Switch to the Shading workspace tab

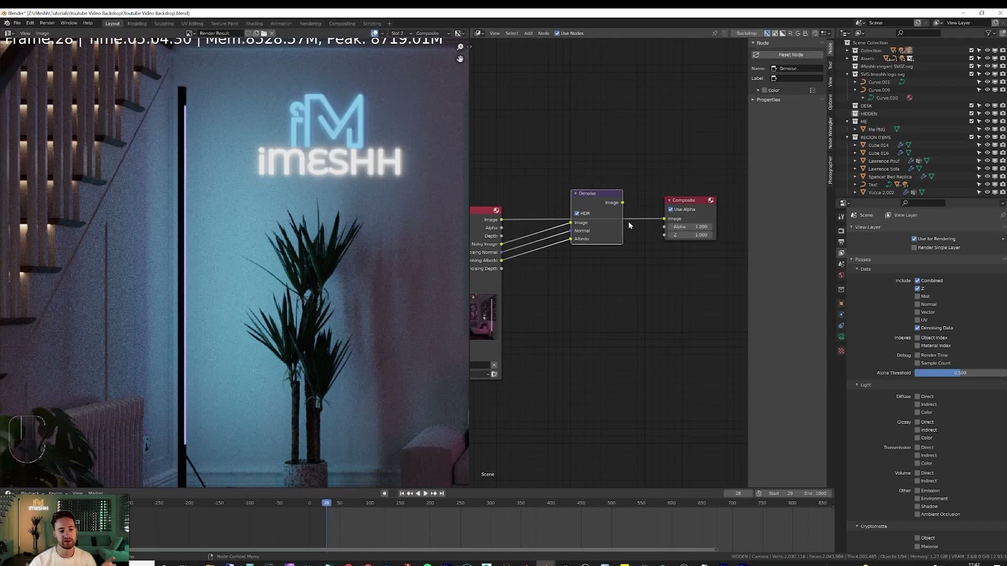click(254, 24)
